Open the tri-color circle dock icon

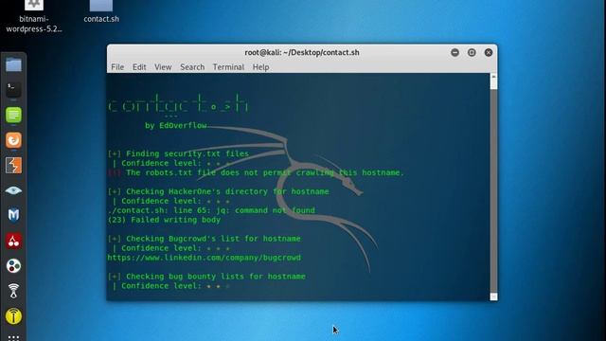(x=13, y=265)
